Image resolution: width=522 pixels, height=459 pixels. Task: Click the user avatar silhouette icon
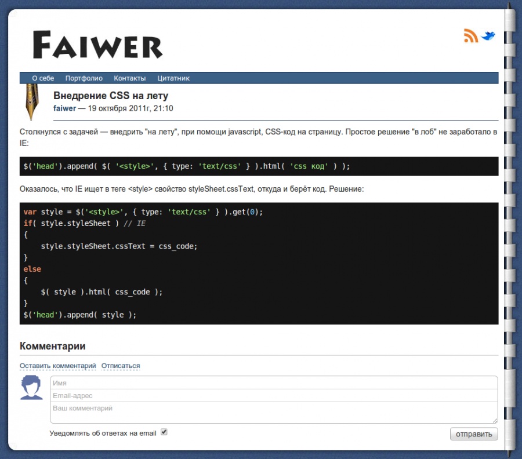(31, 388)
